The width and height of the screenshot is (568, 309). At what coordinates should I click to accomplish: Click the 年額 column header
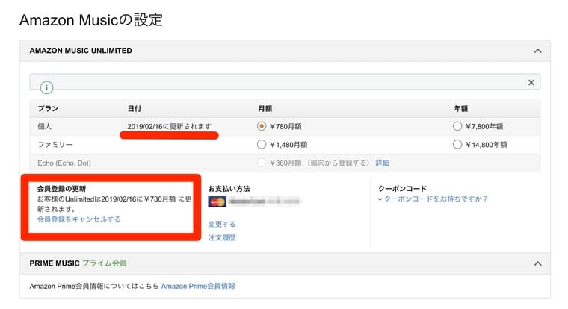(461, 108)
